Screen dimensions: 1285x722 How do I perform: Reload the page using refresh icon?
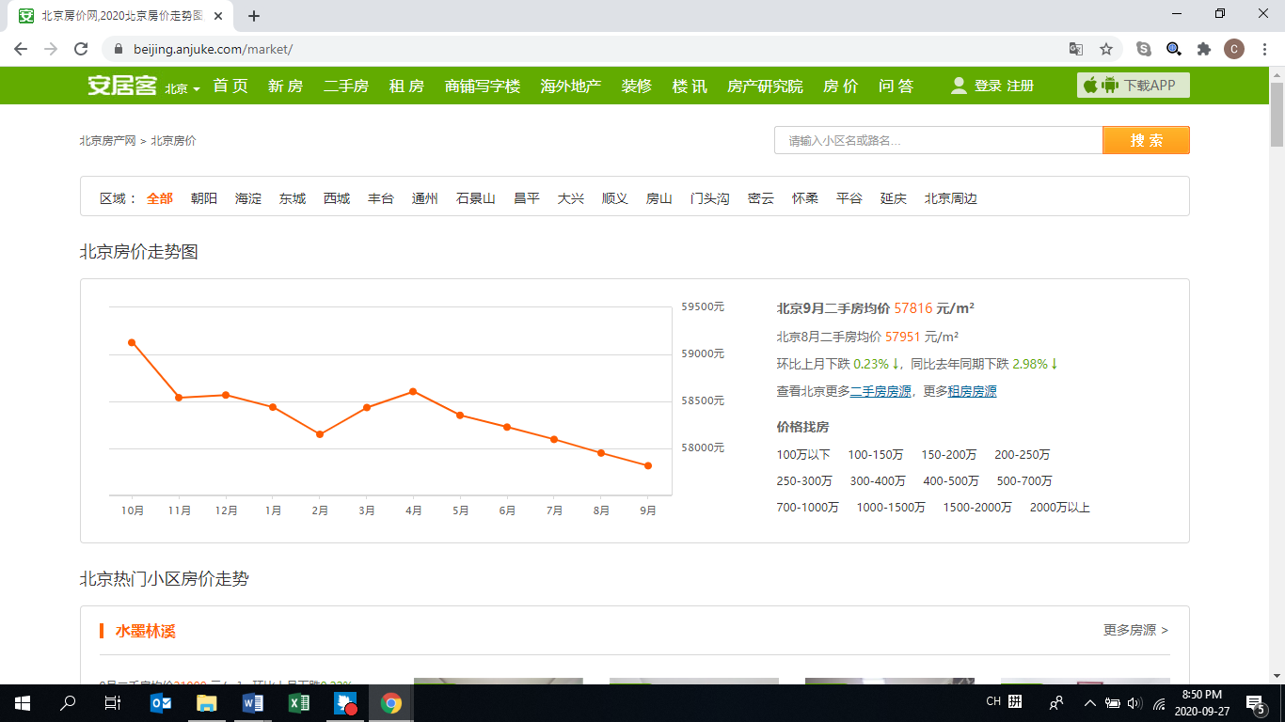click(81, 49)
